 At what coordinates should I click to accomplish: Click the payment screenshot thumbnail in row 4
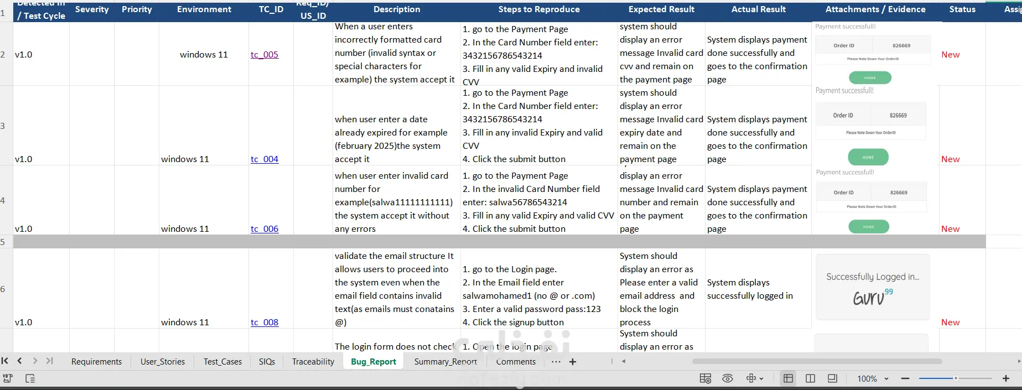tap(873, 201)
